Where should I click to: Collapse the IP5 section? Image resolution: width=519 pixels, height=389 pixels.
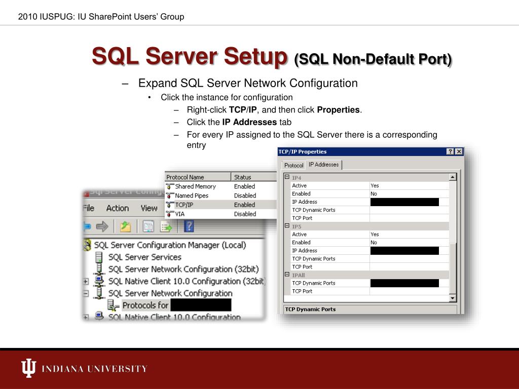point(287,225)
